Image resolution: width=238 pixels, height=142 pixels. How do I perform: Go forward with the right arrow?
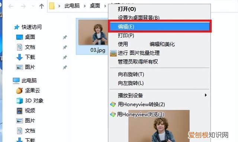(x=23, y=6)
